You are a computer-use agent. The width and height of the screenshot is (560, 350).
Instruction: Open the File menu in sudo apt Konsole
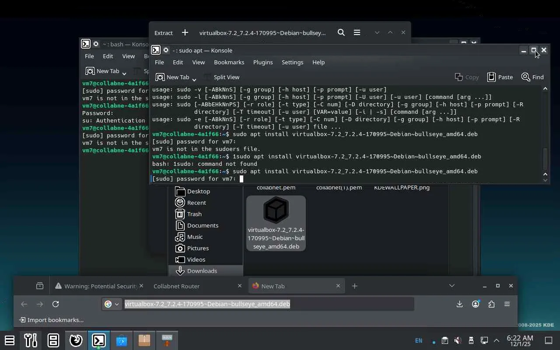tap(159, 62)
